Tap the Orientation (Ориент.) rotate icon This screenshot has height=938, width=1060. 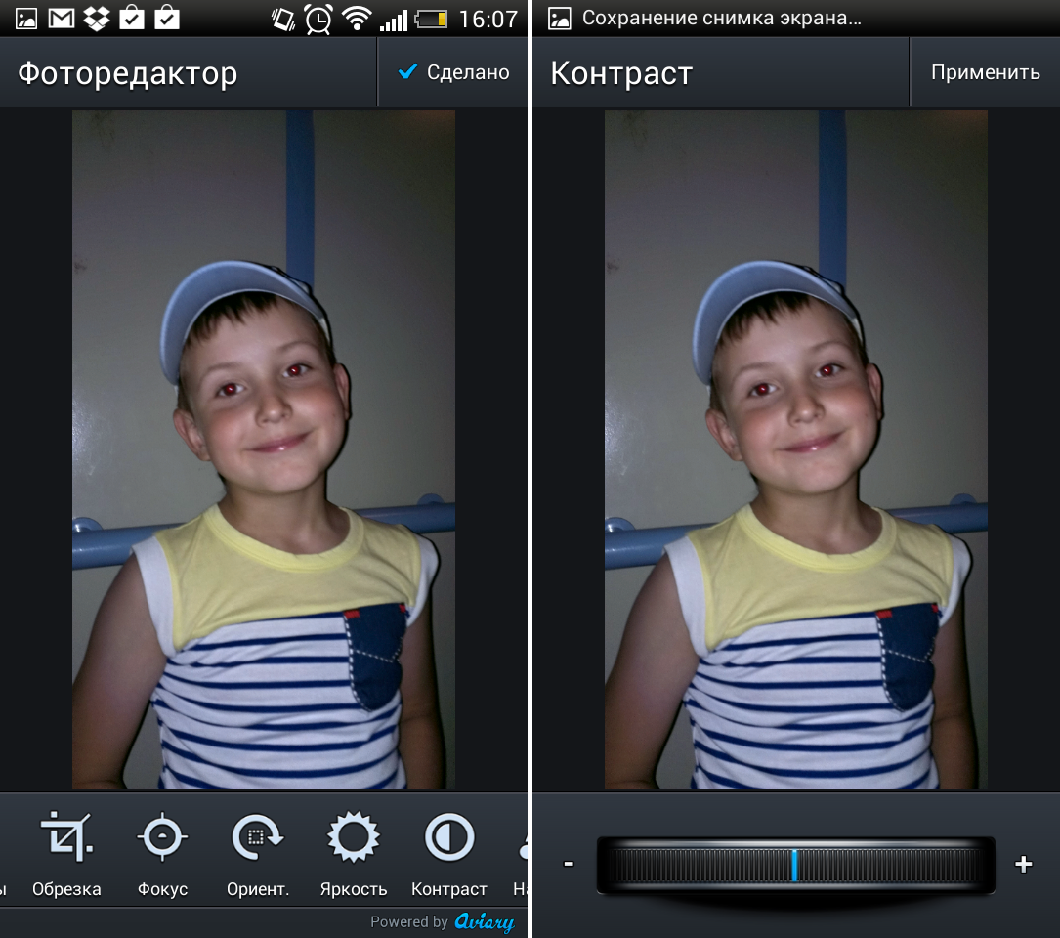pos(257,838)
